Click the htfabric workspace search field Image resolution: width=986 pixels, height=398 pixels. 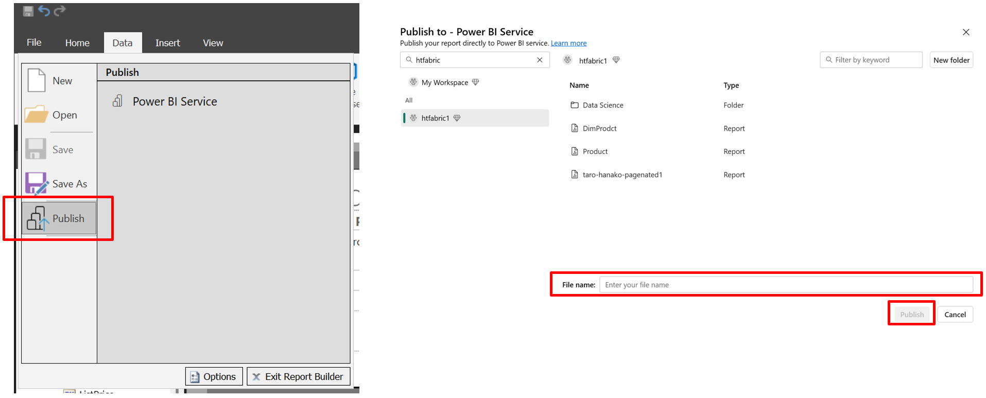coord(475,60)
